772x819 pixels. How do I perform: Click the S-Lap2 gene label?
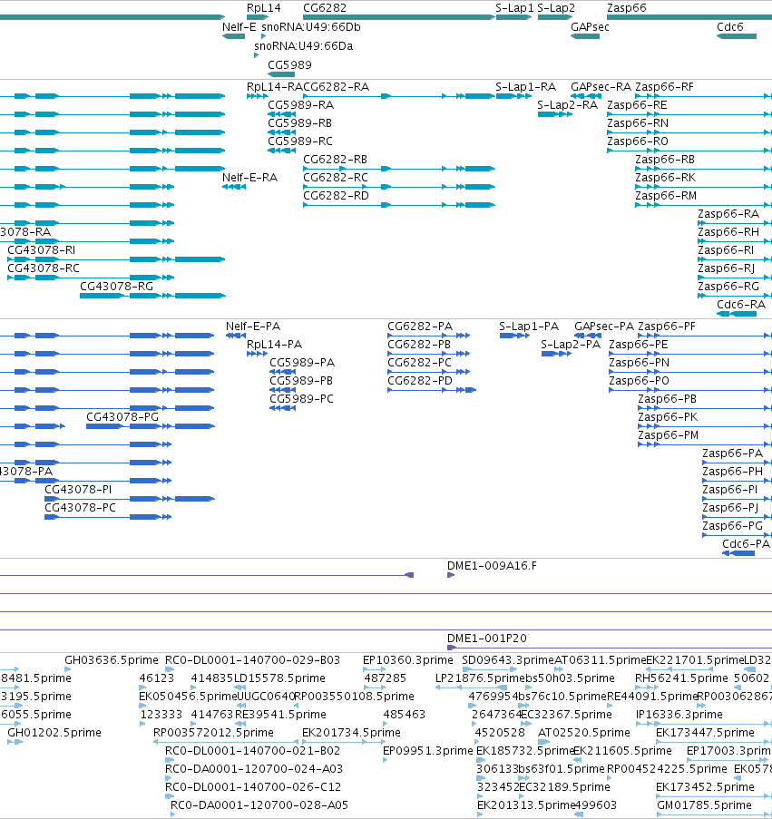[x=556, y=8]
